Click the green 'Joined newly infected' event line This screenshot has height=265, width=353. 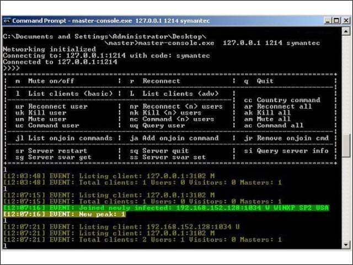tap(166, 208)
